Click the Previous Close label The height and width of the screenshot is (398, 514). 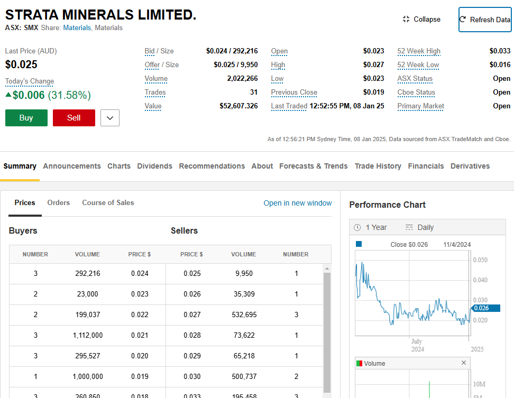(x=294, y=92)
